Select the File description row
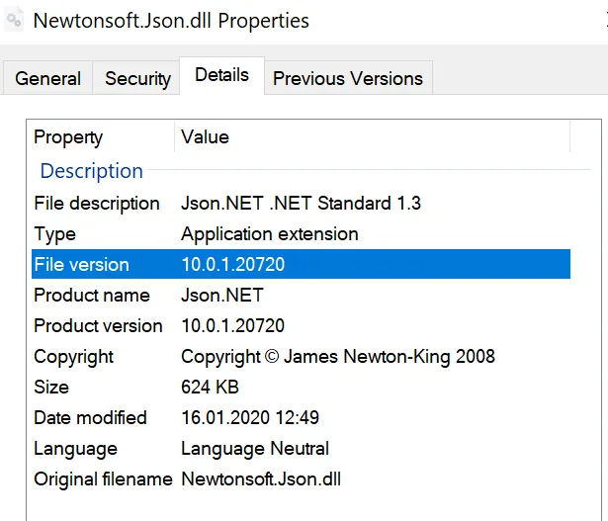608x521 pixels. pyautogui.click(x=97, y=203)
